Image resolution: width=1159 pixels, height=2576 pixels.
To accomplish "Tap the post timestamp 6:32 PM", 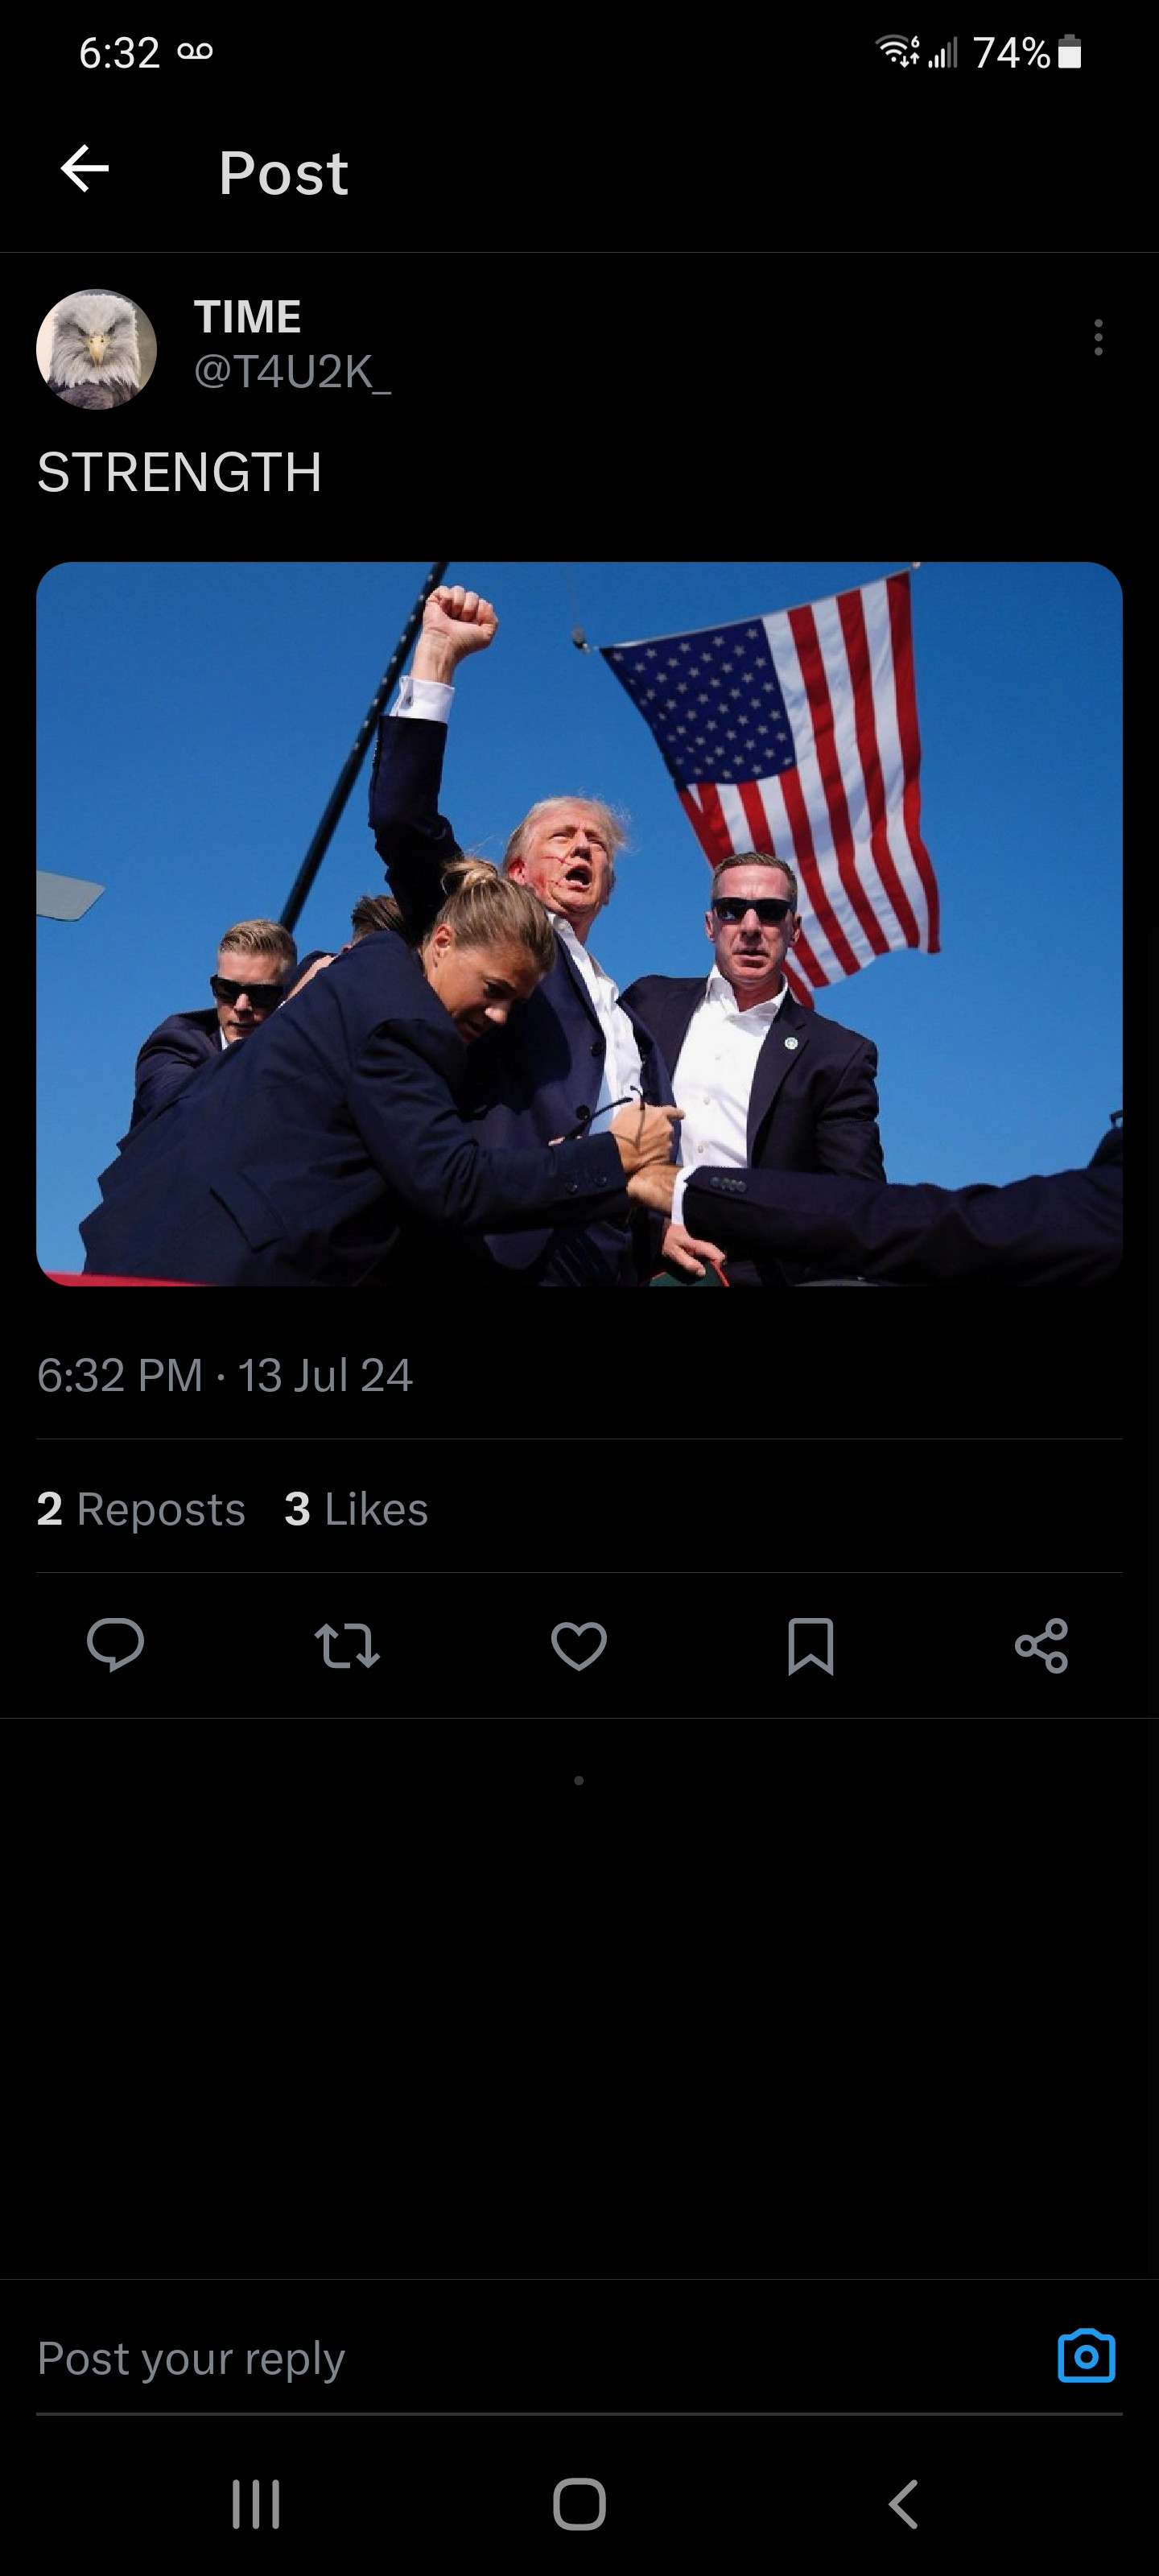I will coord(120,1375).
